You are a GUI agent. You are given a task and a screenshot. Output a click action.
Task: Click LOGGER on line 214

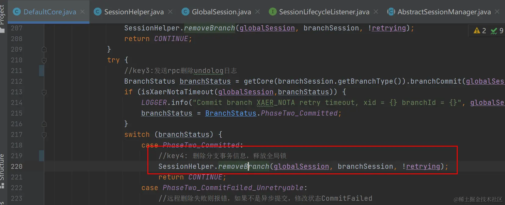pyautogui.click(x=154, y=102)
